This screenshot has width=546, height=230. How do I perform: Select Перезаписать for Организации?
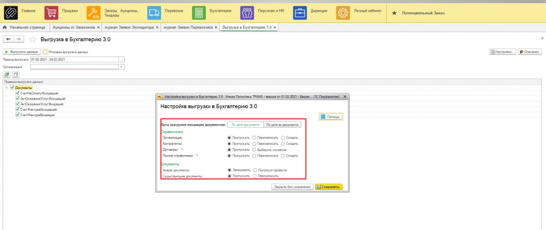coord(254,137)
